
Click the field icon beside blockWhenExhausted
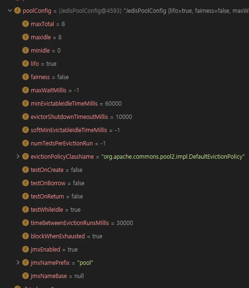tap(26, 236)
